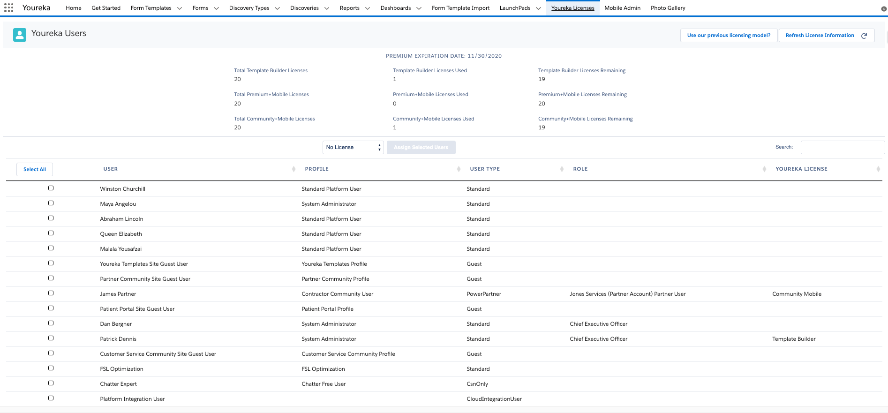Click Use our previous licensing model
The height and width of the screenshot is (413, 888).
[729, 36]
